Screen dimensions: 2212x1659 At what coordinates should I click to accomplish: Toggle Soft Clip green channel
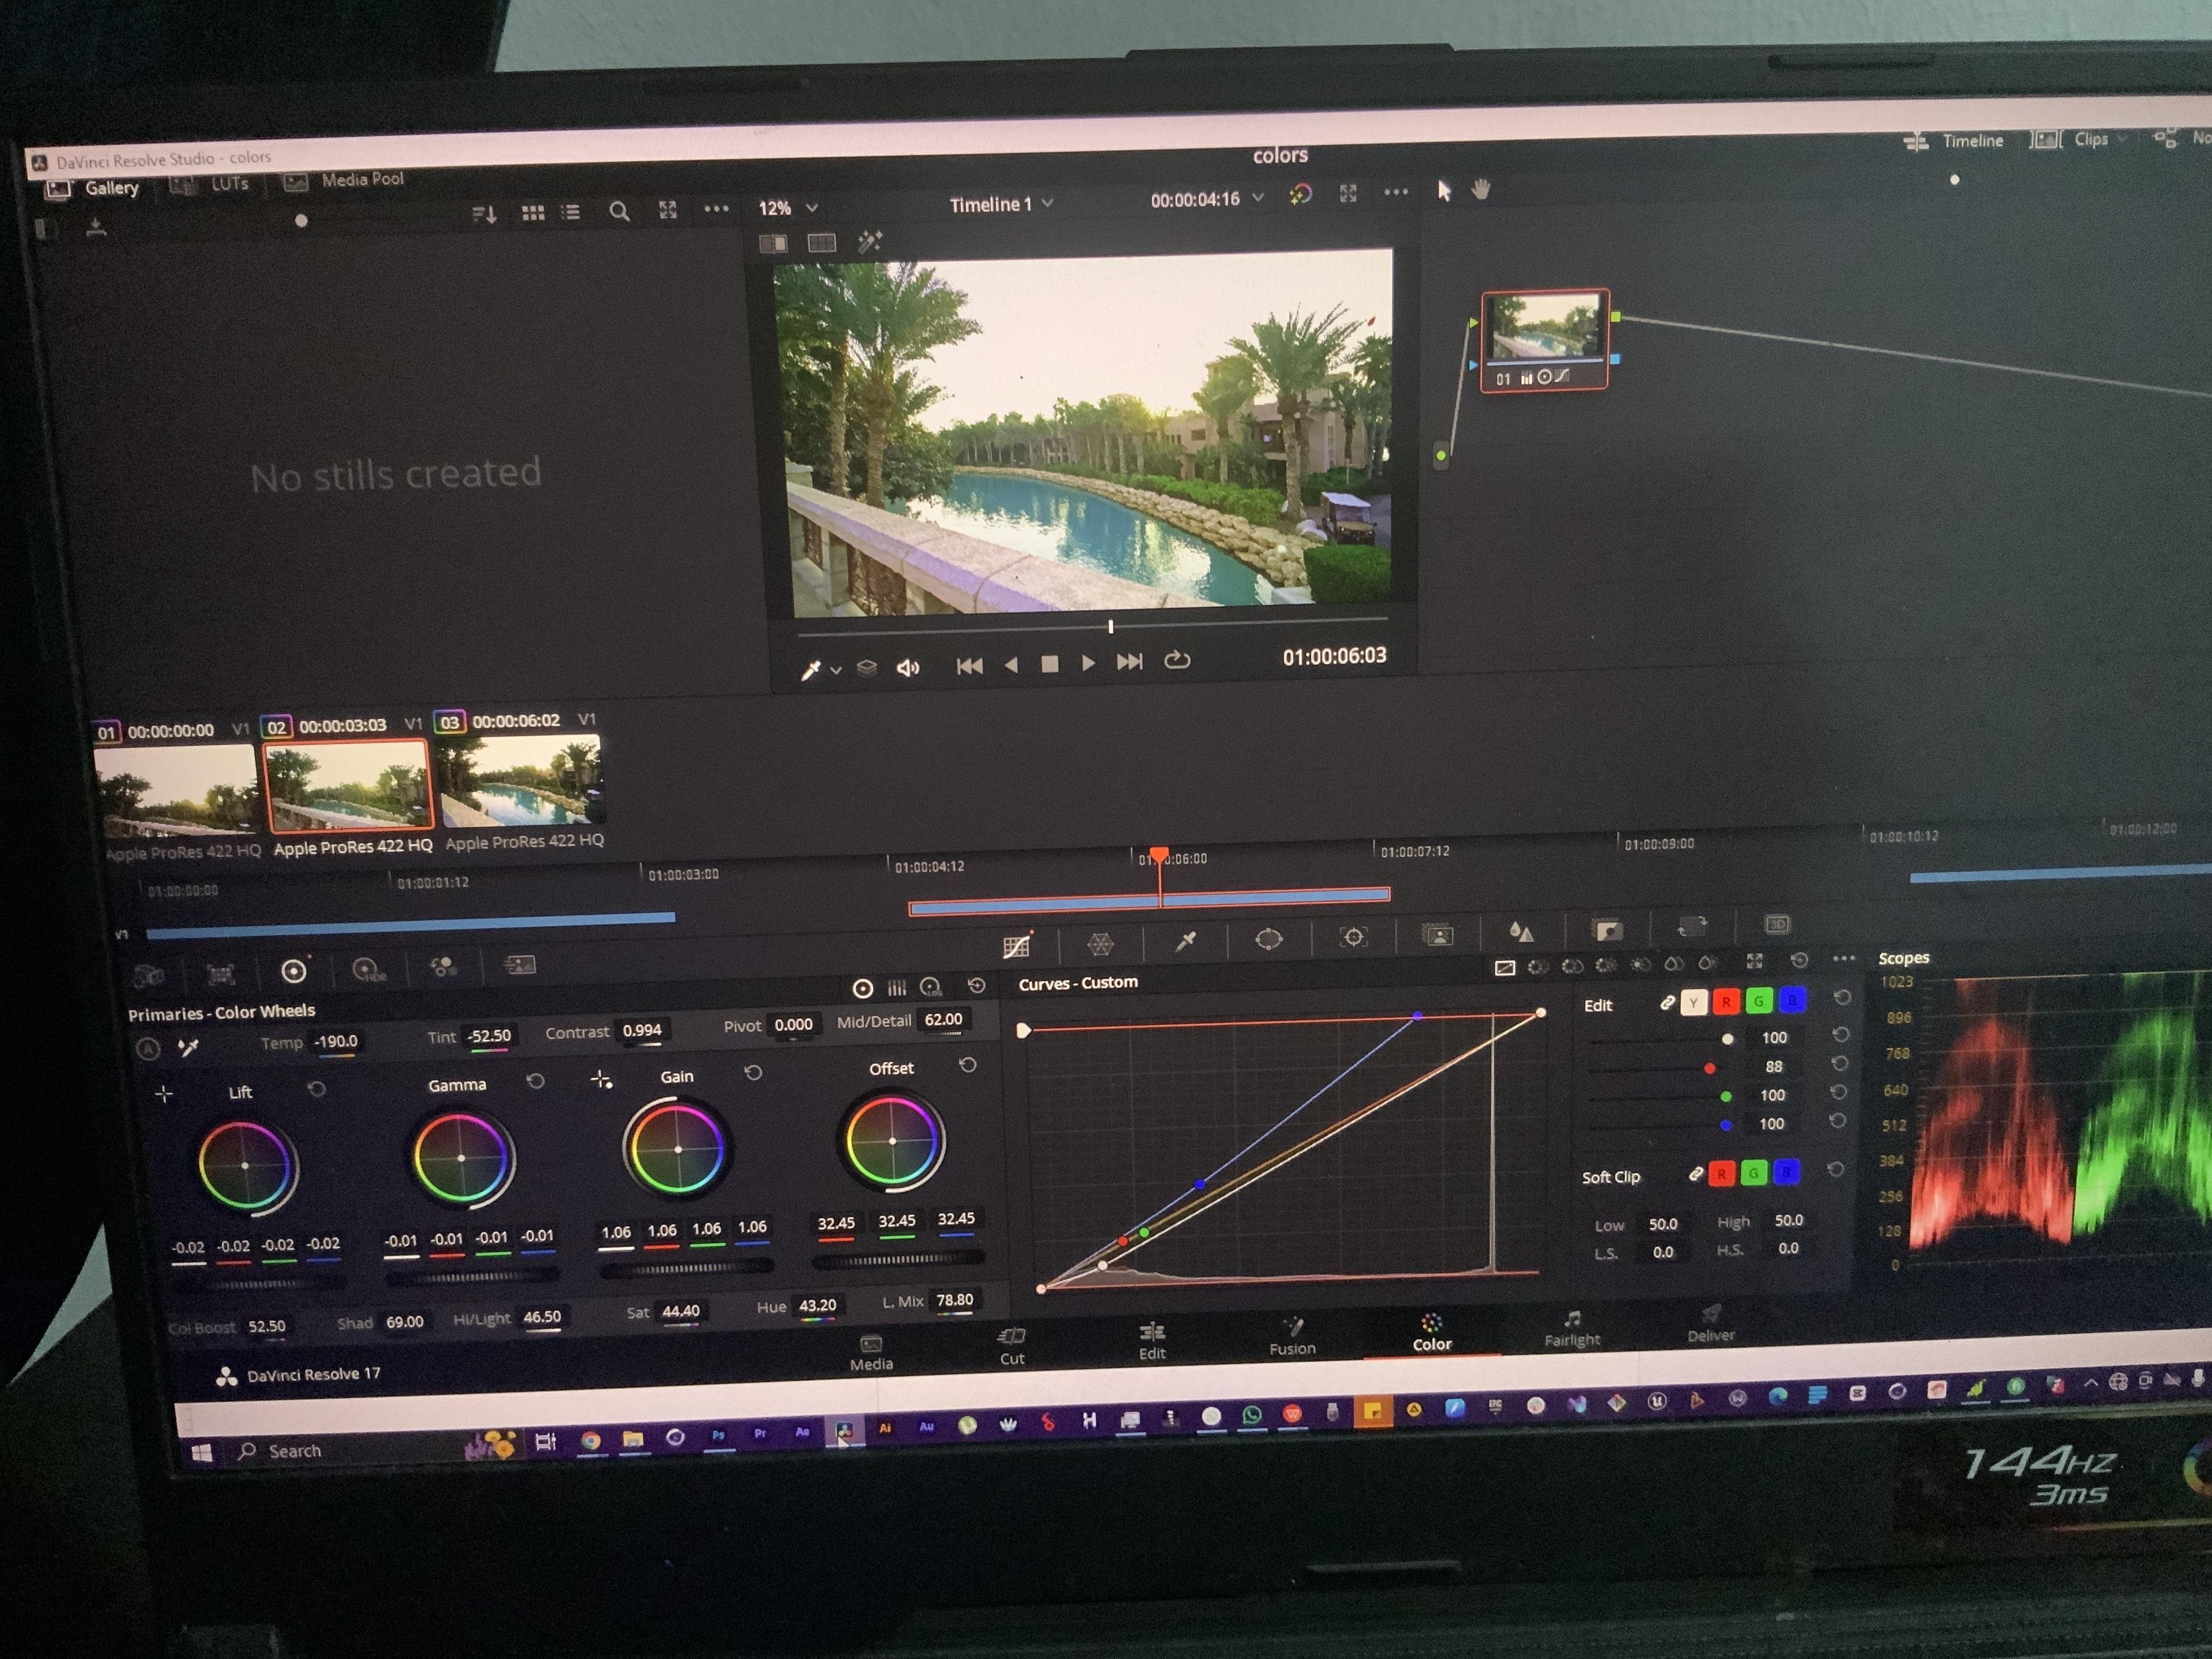click(1754, 1173)
